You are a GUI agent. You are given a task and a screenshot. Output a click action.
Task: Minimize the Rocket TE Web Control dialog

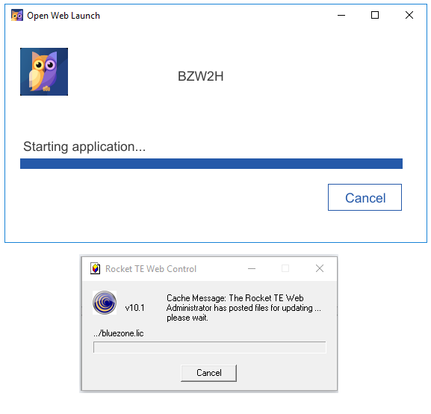click(252, 268)
